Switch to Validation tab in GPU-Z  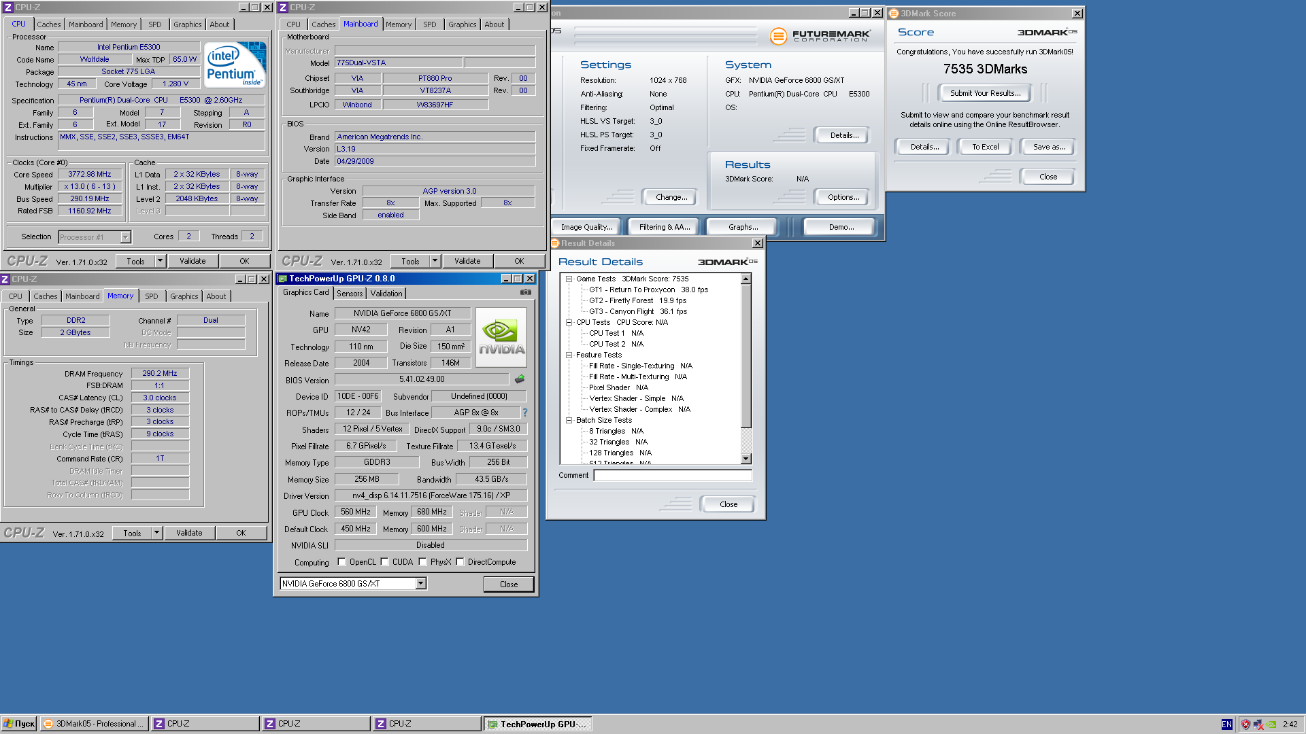[386, 294]
